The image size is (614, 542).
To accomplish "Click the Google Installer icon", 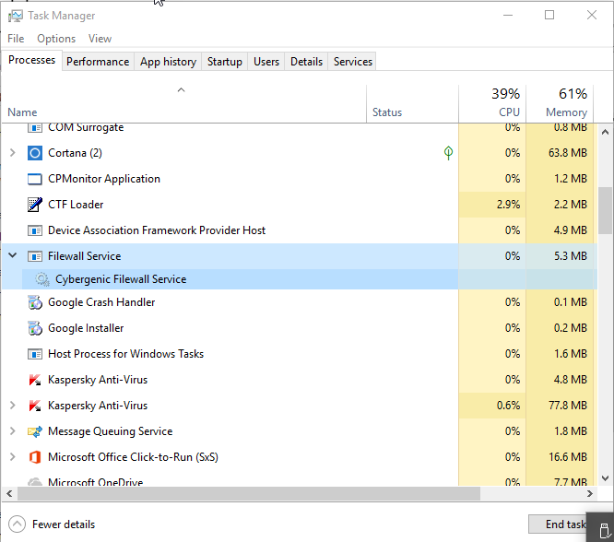I will click(x=34, y=328).
